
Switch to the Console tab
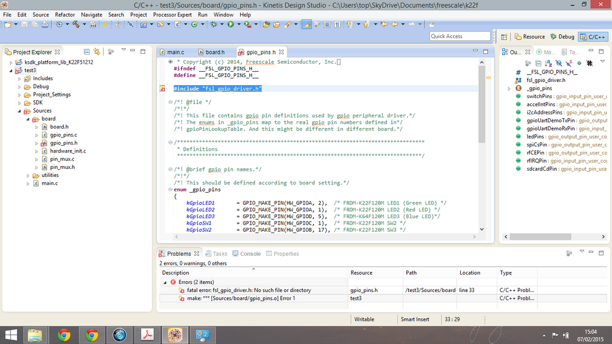247,253
